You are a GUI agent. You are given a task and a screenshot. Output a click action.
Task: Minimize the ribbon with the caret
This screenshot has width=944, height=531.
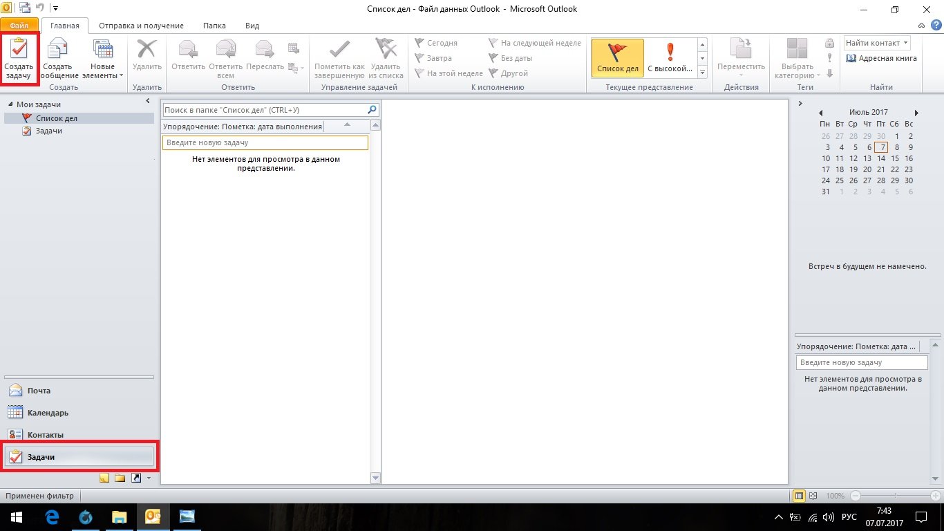tap(921, 26)
